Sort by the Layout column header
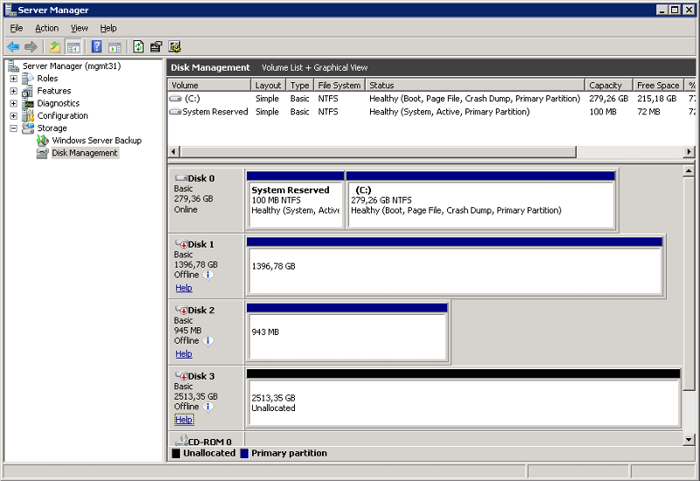Image resolution: width=700 pixels, height=481 pixels. click(268, 85)
